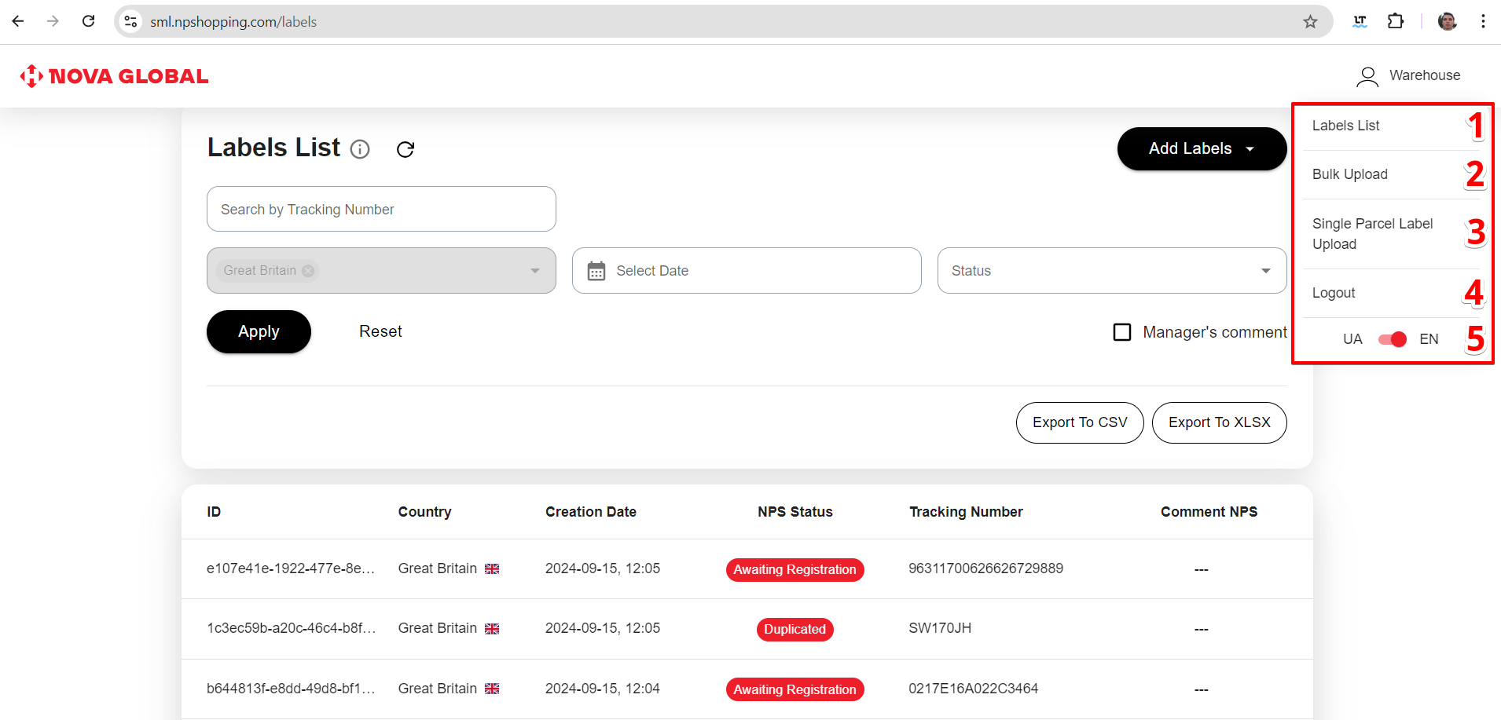Click Logout in the user menu
The image size is (1501, 720).
1334,293
